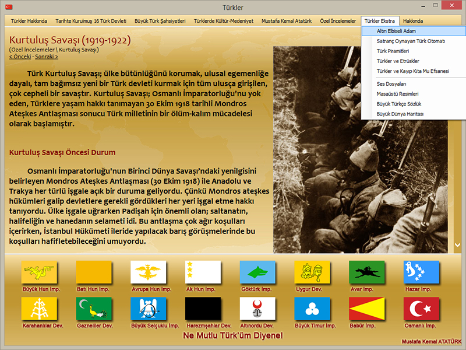Choose Altın Elbiseli Adam menu entry
Screen dimensions: 466x350
tap(396, 31)
